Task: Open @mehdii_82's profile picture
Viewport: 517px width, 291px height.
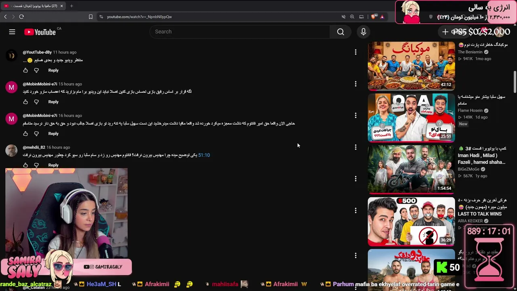Action: (x=11, y=150)
